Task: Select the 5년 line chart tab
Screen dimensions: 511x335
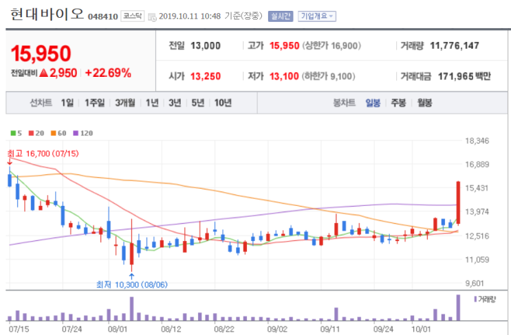Action: tap(197, 103)
